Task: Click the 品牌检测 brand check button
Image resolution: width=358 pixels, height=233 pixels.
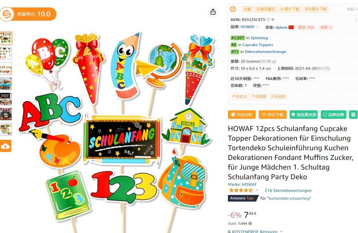Action: [x=333, y=114]
